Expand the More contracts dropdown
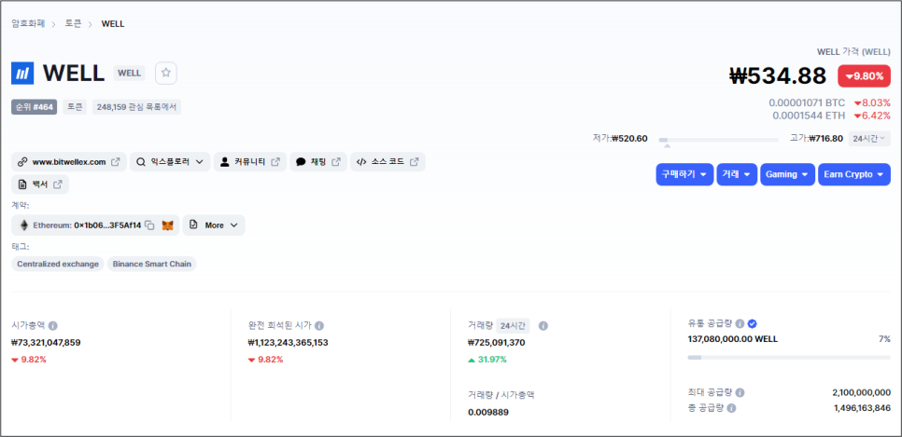The image size is (902, 437). 214,225
